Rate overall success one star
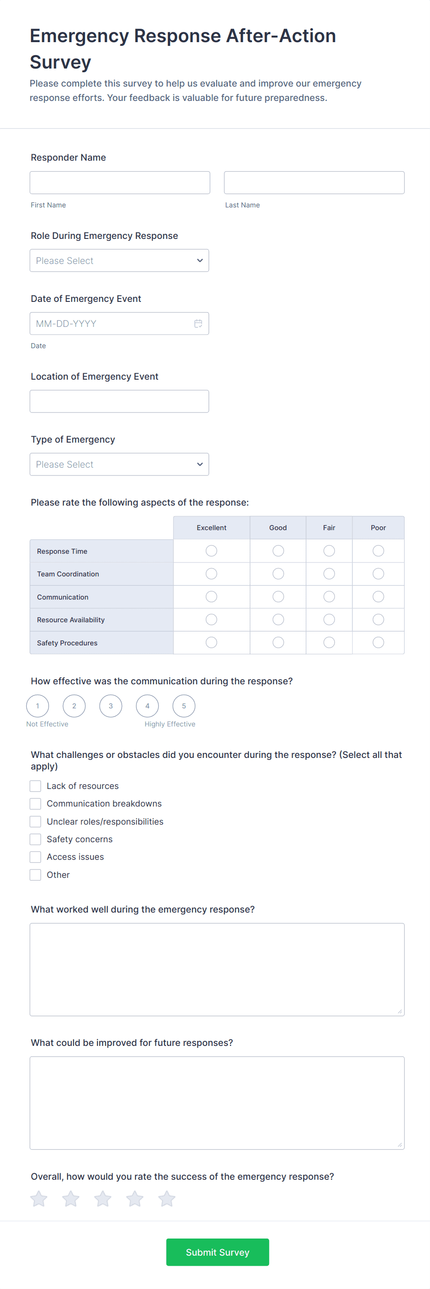Viewport: 430px width, 1289px height. click(39, 1198)
